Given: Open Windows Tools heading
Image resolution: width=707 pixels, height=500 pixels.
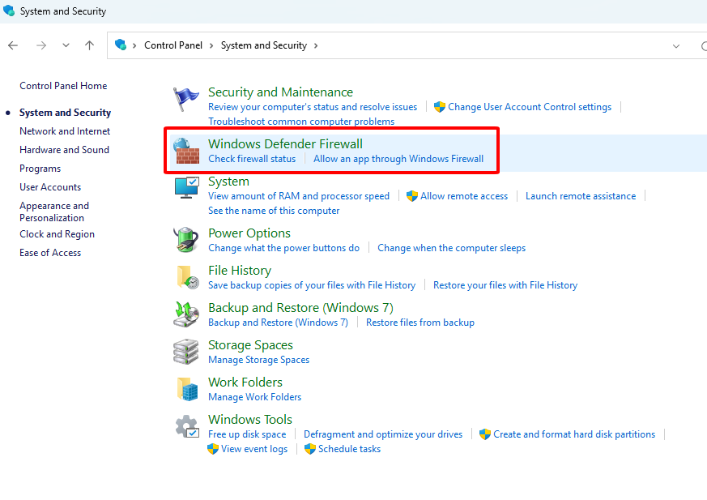Looking at the screenshot, I should point(250,420).
